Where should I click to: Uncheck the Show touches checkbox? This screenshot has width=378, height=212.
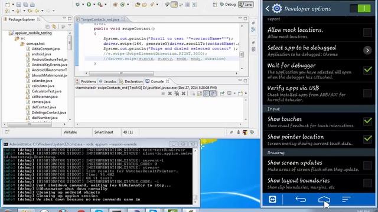click(x=367, y=121)
